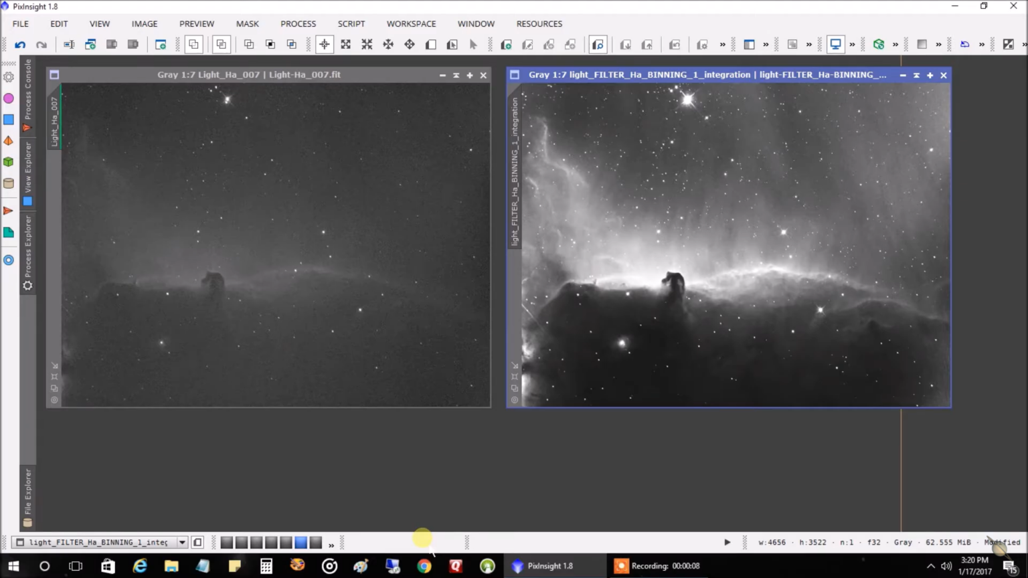Click the black-white invert icon at toolbar end
Image resolution: width=1028 pixels, height=578 pixels.
(x=1009, y=45)
